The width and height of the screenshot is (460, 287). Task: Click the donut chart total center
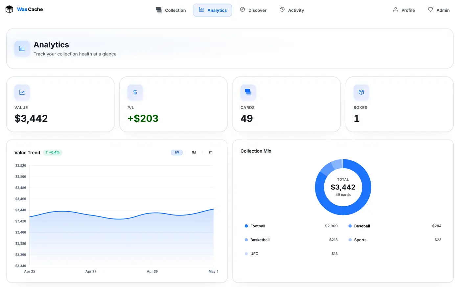point(343,187)
